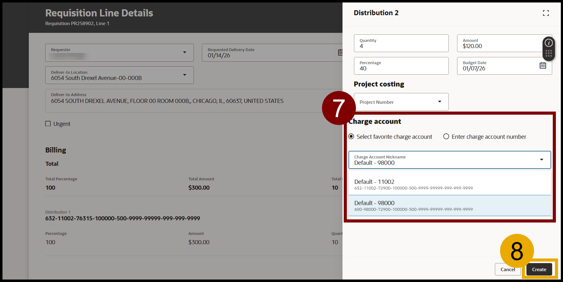563x282 pixels.
Task: Open the Deliver-to Location dropdown
Action: click(x=185, y=75)
